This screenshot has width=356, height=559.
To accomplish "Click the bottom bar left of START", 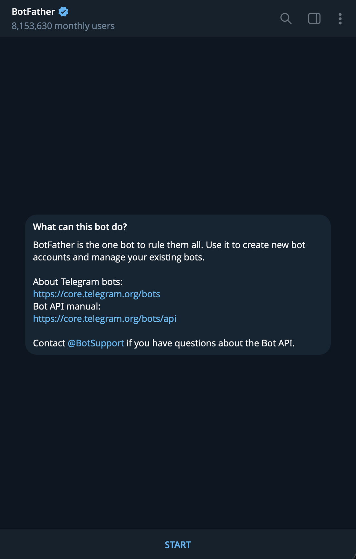I will pyautogui.click(x=81, y=545).
